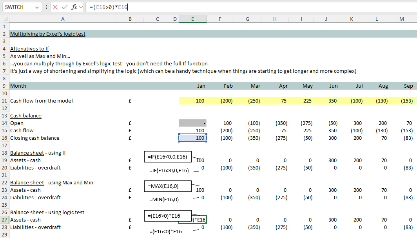Click inside the formula bar text
417x238 pixels.
click(x=235, y=7)
